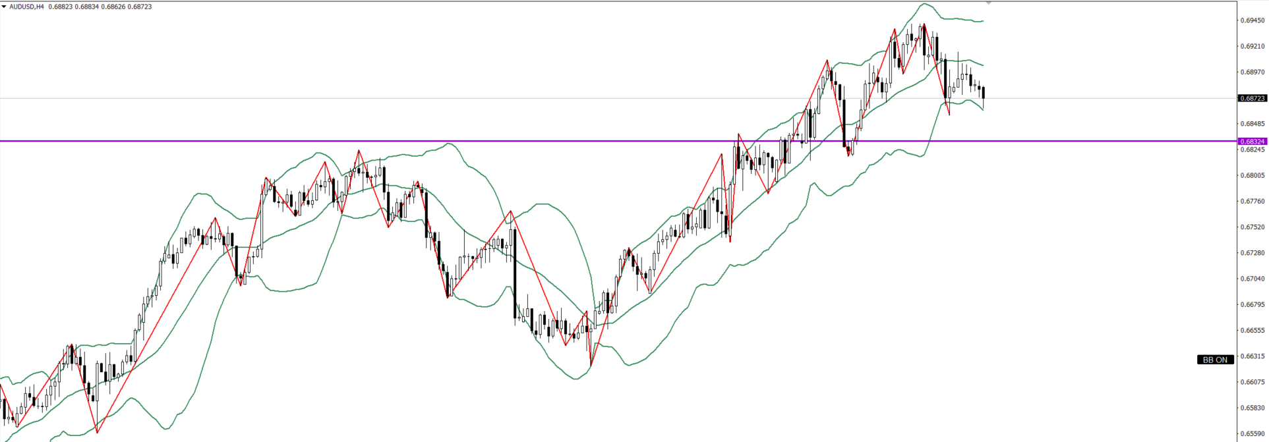Click the 0.68005 price scale label

point(1252,175)
